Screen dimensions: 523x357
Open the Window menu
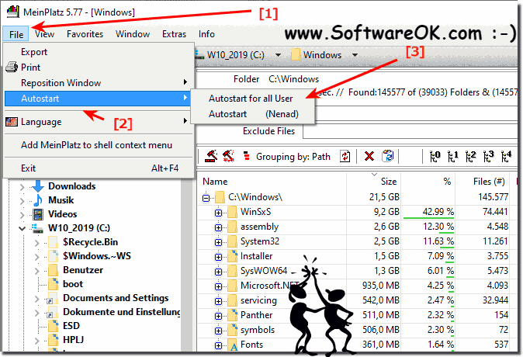coord(133,34)
